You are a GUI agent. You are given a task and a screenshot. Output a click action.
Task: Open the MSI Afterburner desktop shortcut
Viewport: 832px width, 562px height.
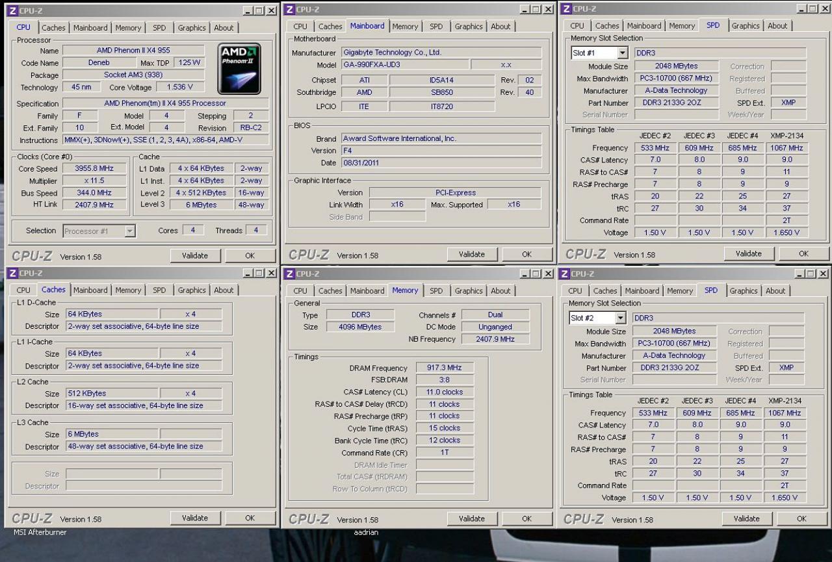tap(40, 532)
